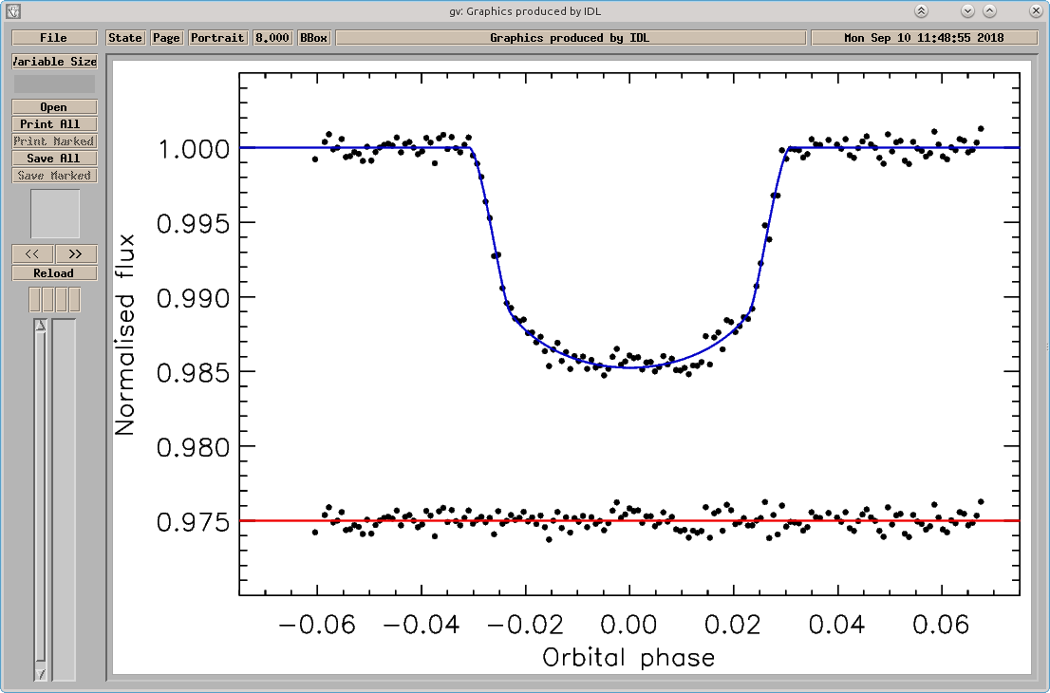Open the File menu
This screenshot has height=693, width=1050.
pos(54,37)
